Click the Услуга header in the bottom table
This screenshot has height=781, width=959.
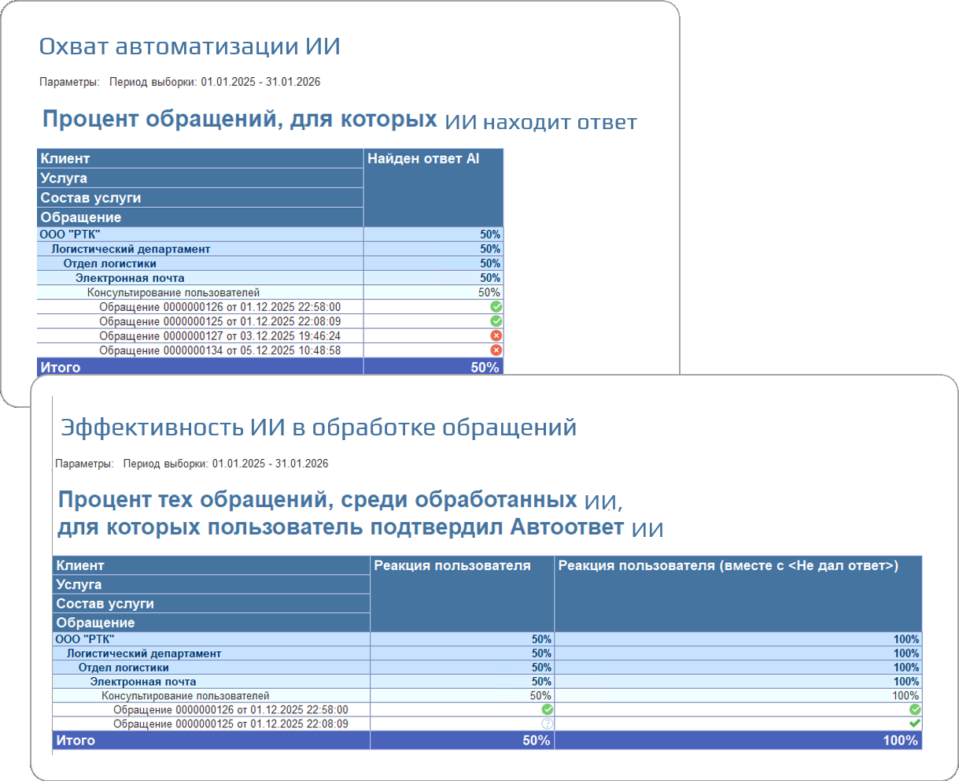coord(212,584)
